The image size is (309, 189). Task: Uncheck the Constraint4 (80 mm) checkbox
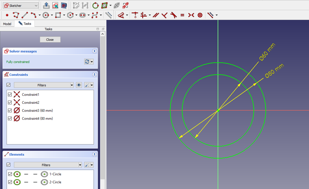(10, 119)
